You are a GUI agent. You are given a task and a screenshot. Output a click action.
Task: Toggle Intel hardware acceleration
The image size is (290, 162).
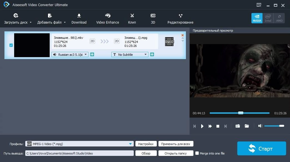pos(268,18)
